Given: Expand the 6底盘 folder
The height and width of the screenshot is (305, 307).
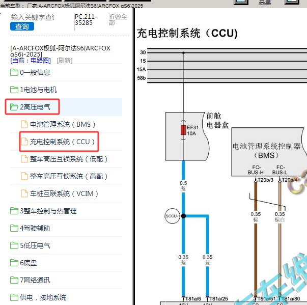Looking at the screenshot, I should pos(28,263).
